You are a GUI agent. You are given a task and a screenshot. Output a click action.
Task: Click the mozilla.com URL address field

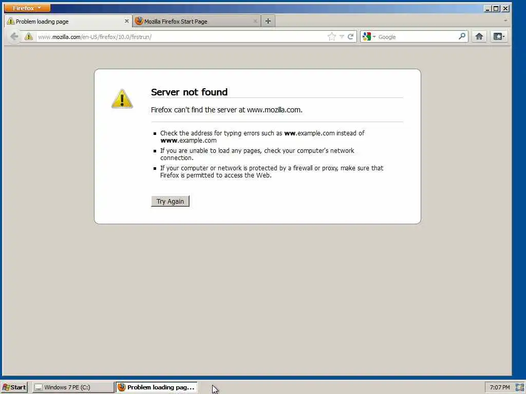point(181,37)
